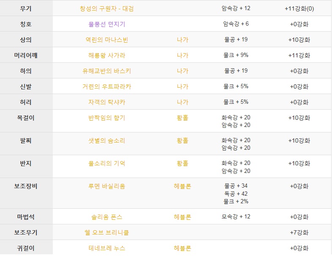
Task: Select the 귀걸이 row header cell
Action: (x=26, y=248)
